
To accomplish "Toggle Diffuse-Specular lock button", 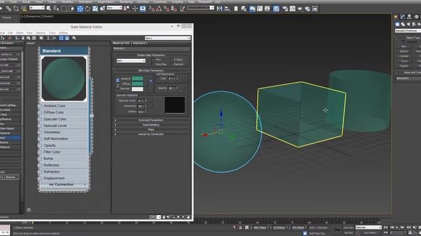I will (118, 86).
